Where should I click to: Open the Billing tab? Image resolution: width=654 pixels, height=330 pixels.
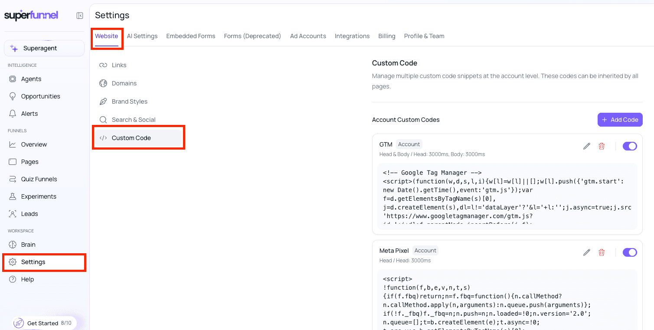click(387, 36)
